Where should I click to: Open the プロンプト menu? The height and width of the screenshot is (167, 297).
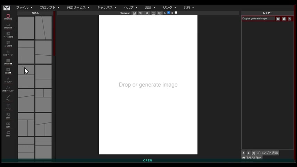click(x=49, y=7)
